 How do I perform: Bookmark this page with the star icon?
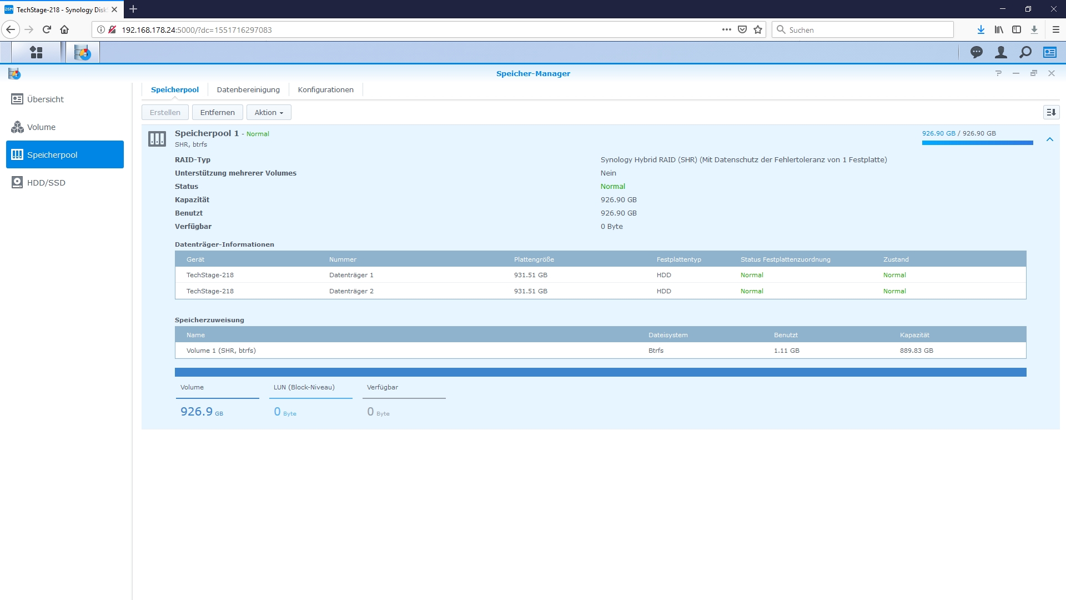(x=758, y=30)
